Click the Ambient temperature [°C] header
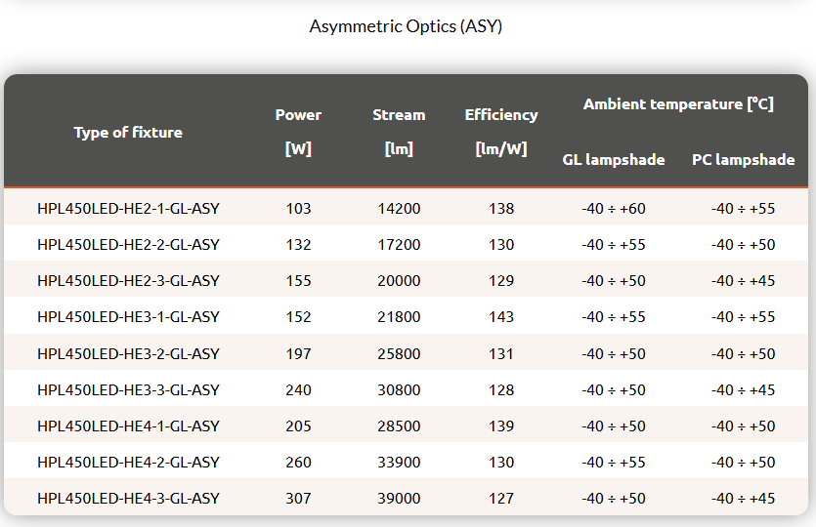Screen dimensions: 816x527 (x=678, y=103)
